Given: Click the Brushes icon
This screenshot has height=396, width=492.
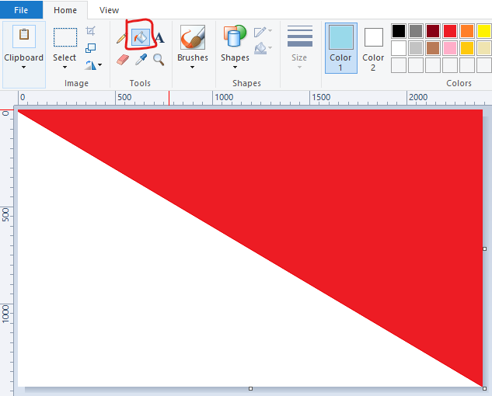Looking at the screenshot, I should tap(193, 37).
